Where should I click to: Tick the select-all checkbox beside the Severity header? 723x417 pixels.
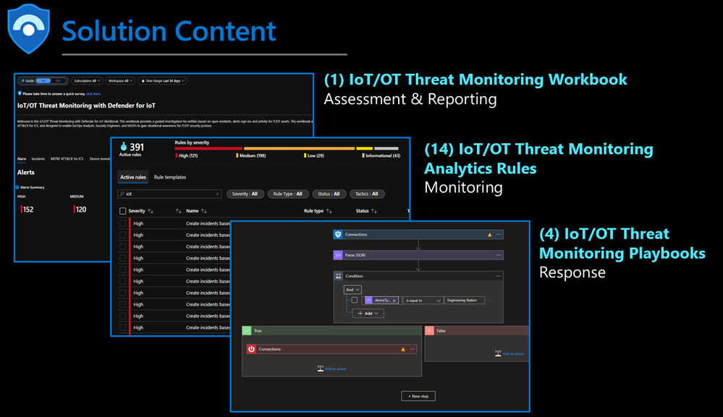coord(122,211)
